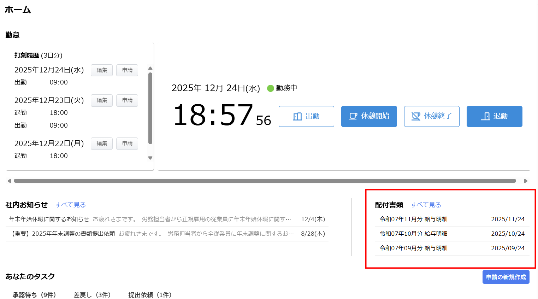Open 令和07年11月分 給与明細
Image resolution: width=538 pixels, height=299 pixels.
[x=413, y=219]
